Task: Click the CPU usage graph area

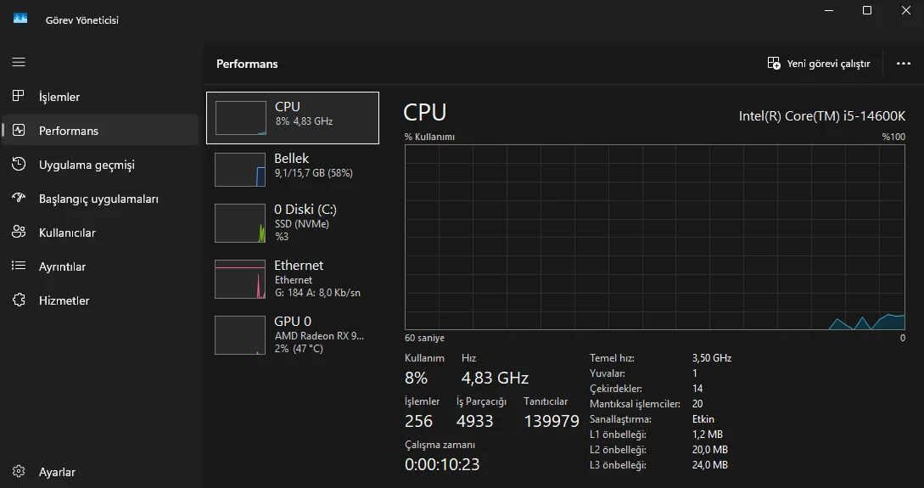Action: (x=655, y=237)
